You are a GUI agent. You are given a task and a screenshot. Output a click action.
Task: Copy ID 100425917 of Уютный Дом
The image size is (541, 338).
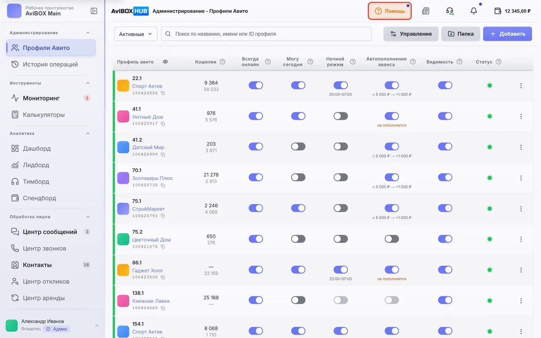tap(163, 124)
